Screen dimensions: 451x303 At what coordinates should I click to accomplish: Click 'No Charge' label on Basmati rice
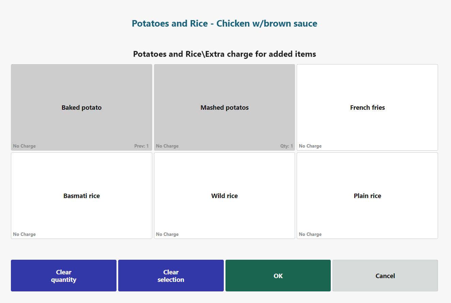(24, 234)
